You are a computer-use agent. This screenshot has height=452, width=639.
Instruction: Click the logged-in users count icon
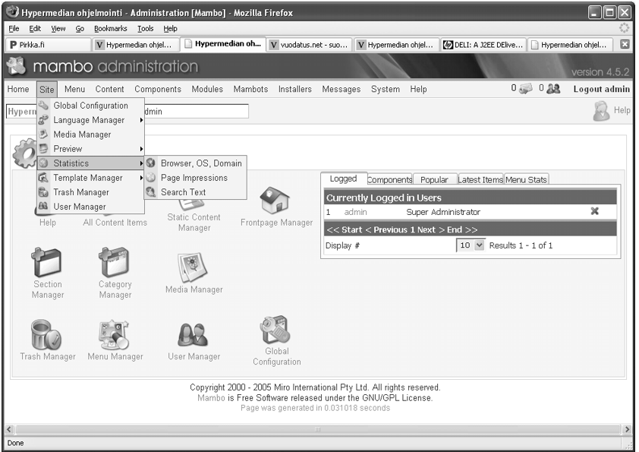click(x=553, y=89)
